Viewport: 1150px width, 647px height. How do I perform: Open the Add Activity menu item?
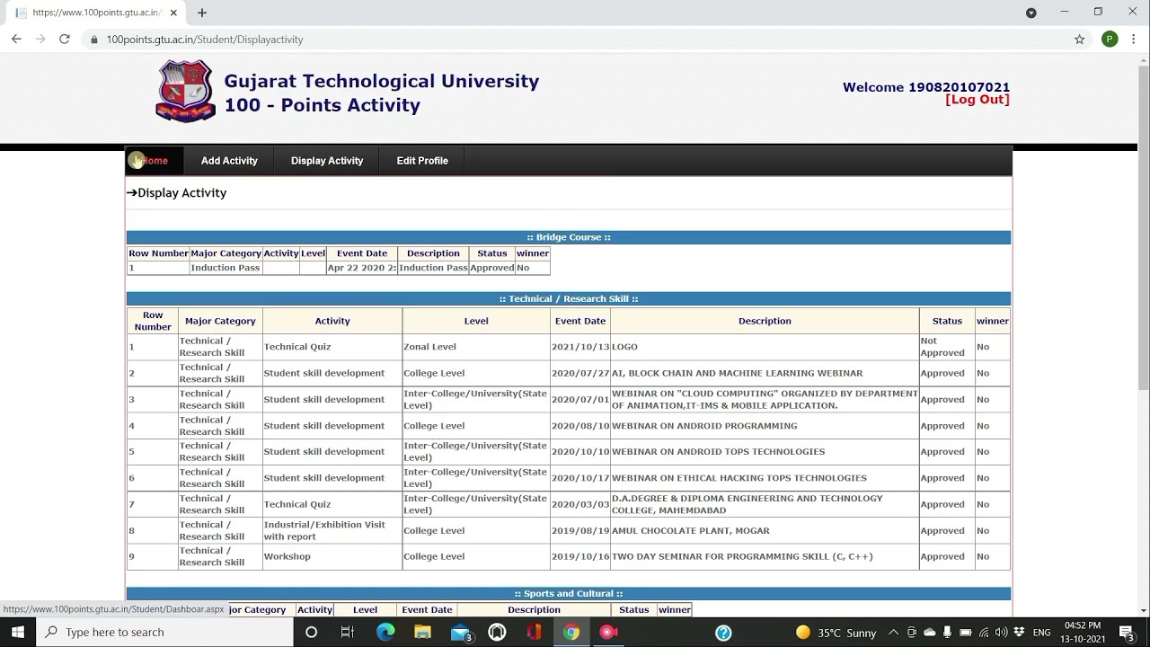point(229,161)
